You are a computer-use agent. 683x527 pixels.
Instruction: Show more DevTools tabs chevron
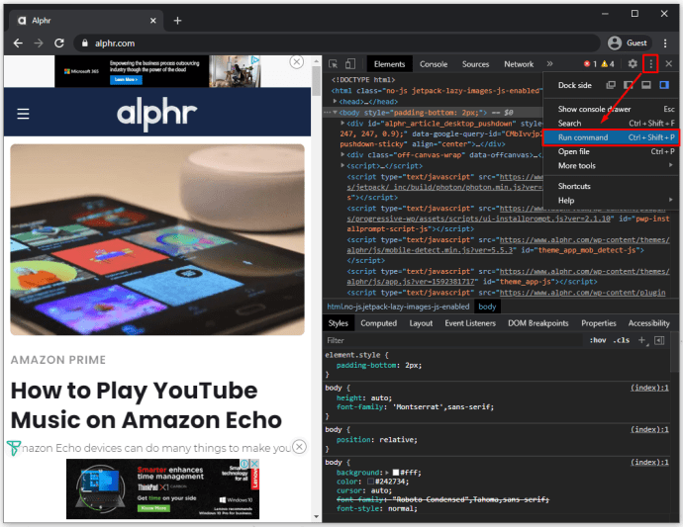point(549,64)
